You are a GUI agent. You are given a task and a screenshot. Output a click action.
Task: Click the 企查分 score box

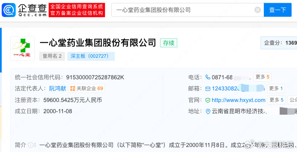(279, 43)
